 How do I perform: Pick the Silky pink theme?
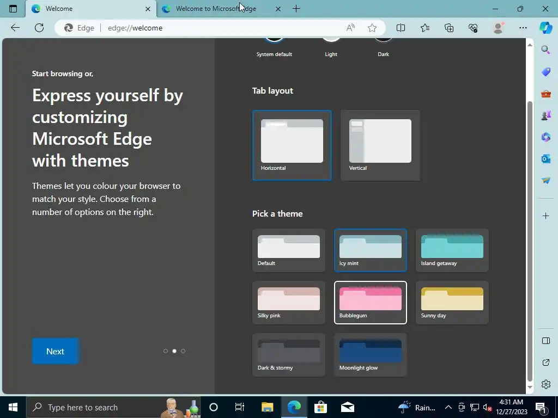[x=289, y=303]
